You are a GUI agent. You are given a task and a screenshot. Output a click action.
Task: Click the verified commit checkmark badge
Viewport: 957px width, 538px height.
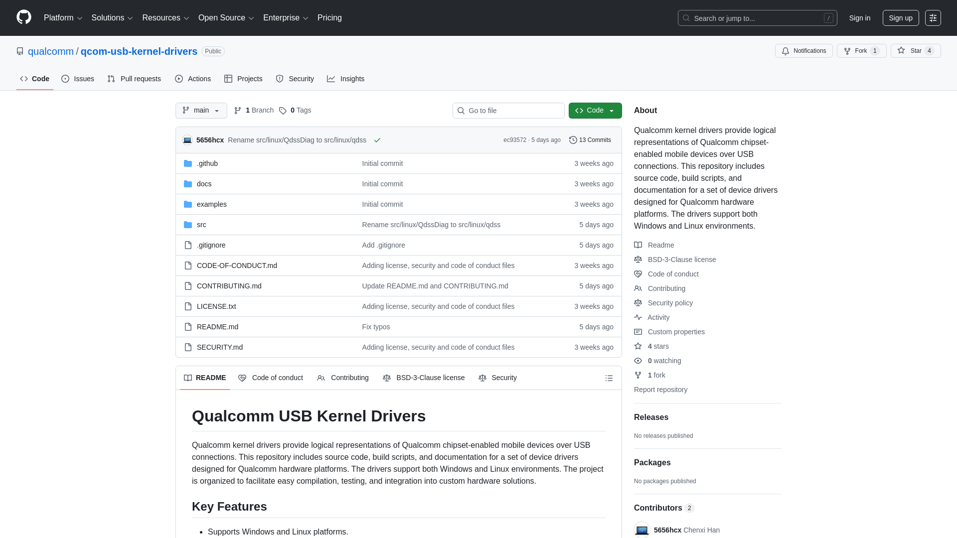pyautogui.click(x=377, y=140)
